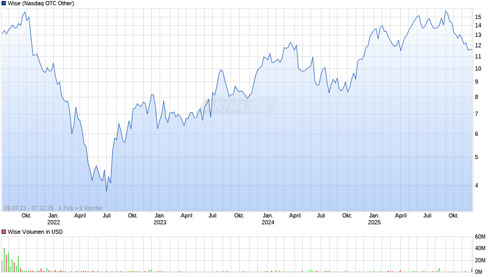
Task: Click the price axis value 9
Action: pyautogui.click(x=477, y=82)
